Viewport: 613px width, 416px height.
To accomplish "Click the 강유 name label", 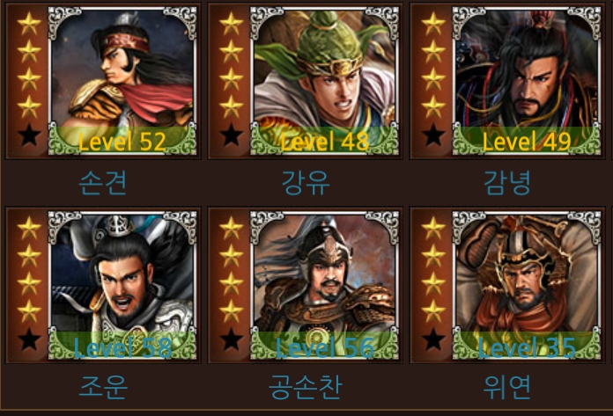I will [306, 183].
